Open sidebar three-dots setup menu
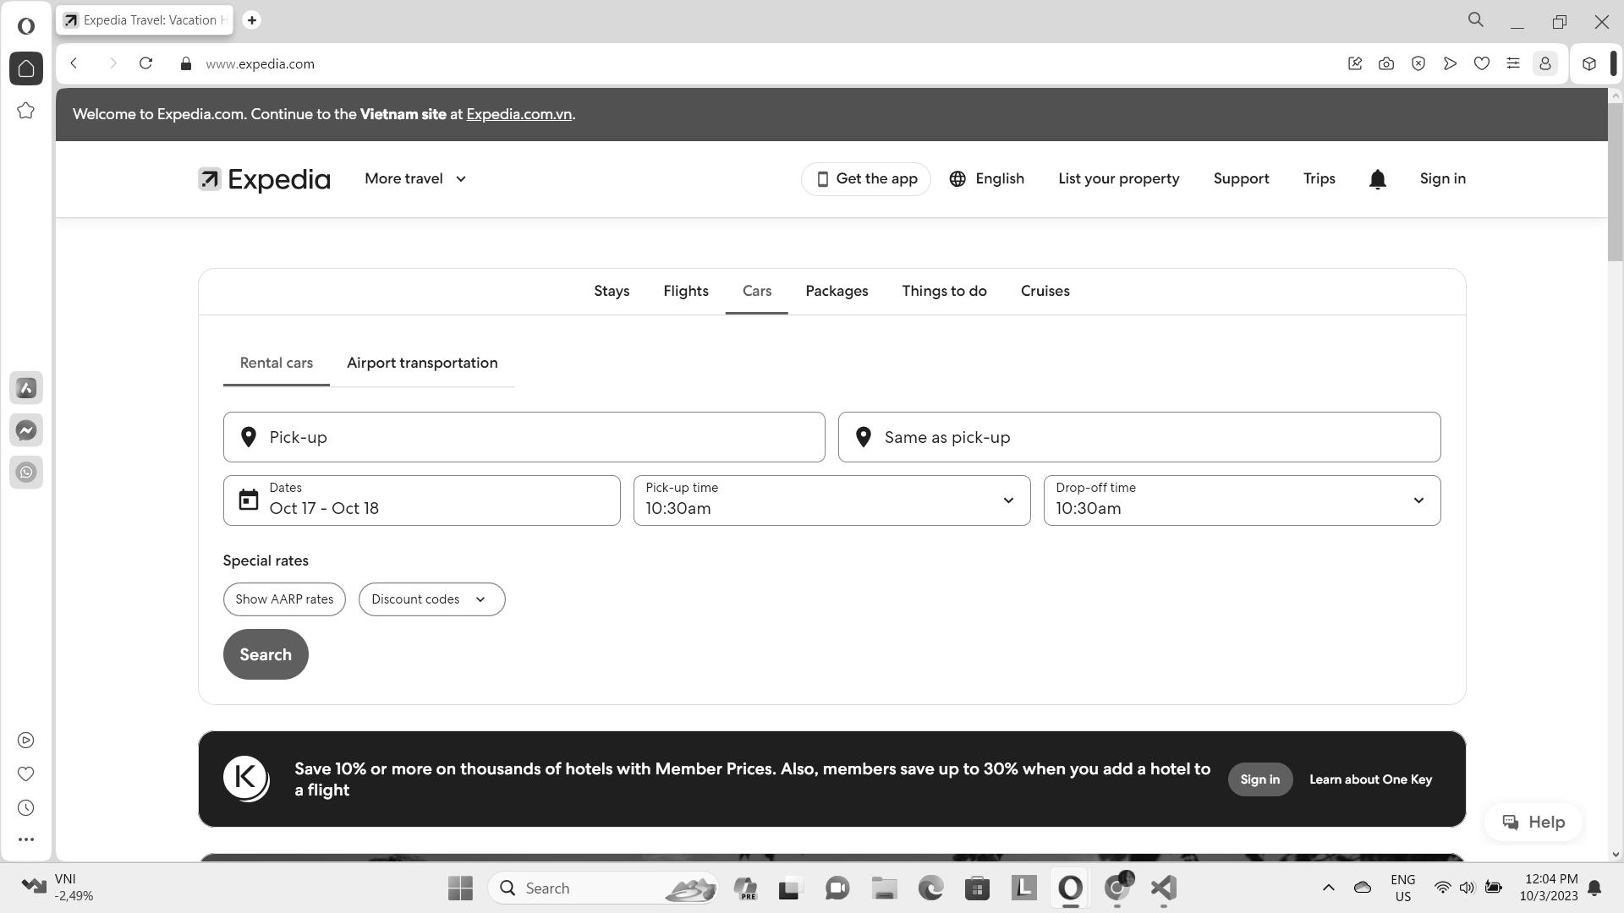Image resolution: width=1624 pixels, height=913 pixels. click(26, 839)
